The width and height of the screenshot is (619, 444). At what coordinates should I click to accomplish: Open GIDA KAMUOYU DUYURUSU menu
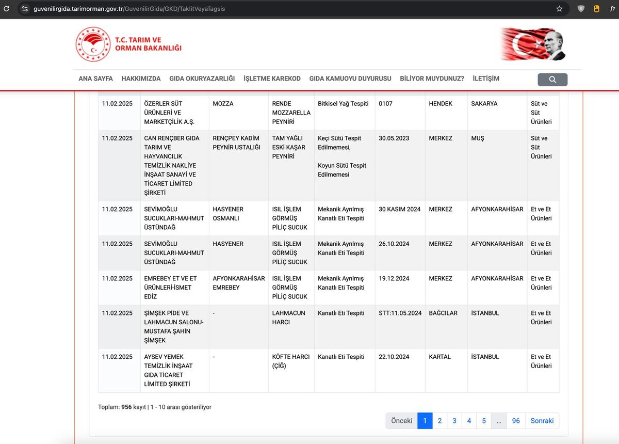350,78
